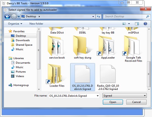Click New folder
Viewport: 152px width, 117px height.
pos(36,24)
